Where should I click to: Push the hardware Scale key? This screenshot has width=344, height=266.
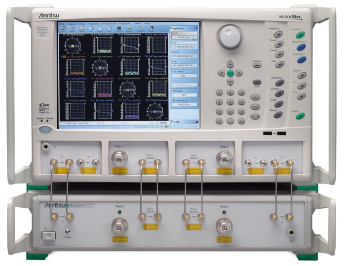point(279,104)
